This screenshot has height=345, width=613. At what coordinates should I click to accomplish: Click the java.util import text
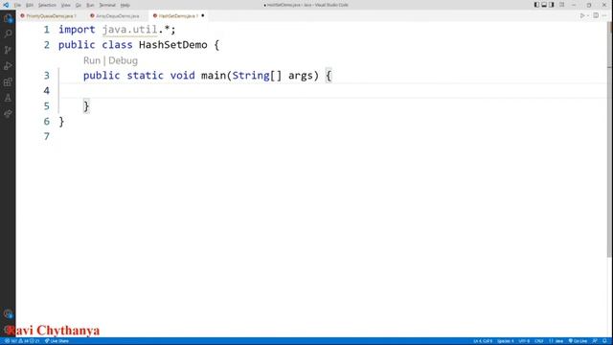point(130,30)
